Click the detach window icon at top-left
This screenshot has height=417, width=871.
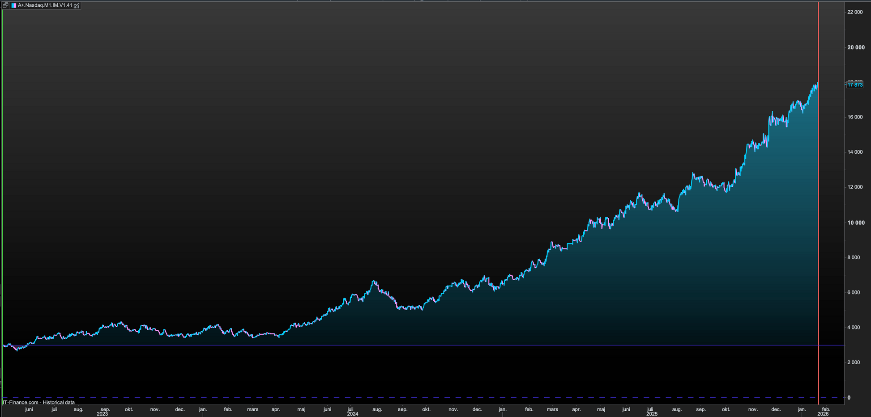click(x=5, y=5)
